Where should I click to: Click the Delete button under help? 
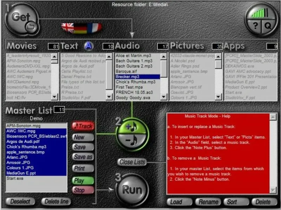[x=264, y=202]
